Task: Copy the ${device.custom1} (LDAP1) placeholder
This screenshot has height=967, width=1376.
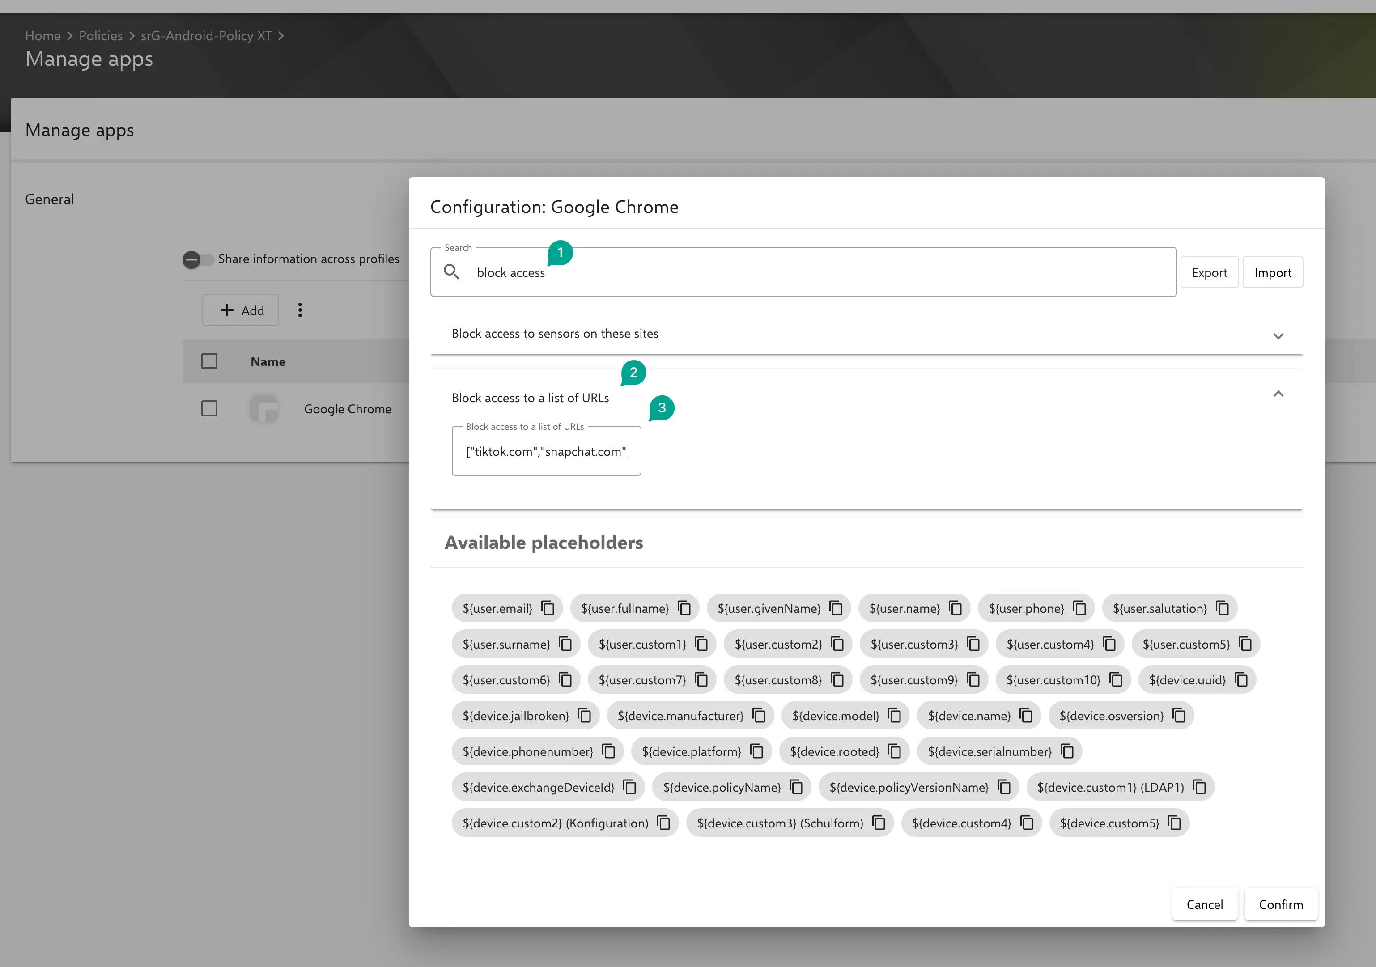Action: [1200, 787]
